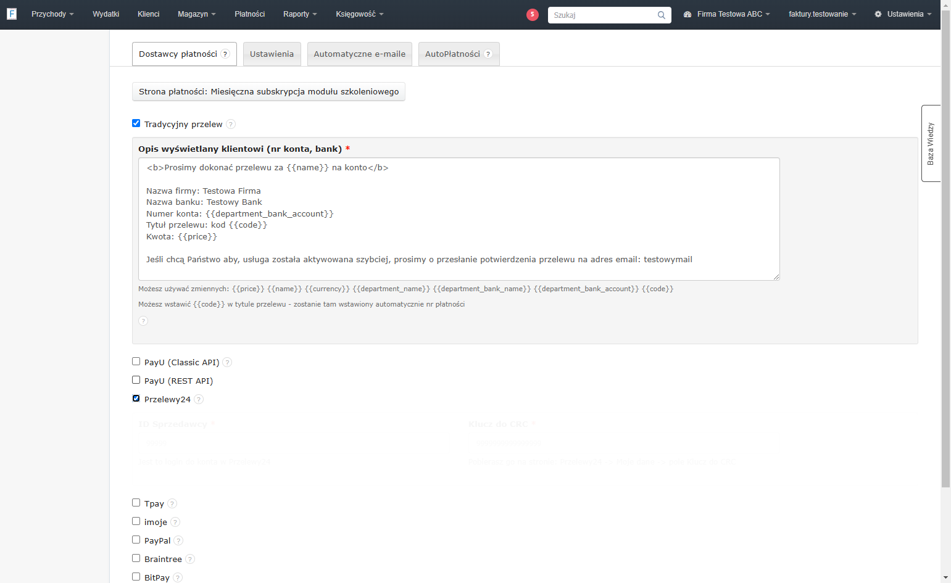
Task: Switch to the Ustawienia tab
Action: tap(272, 54)
